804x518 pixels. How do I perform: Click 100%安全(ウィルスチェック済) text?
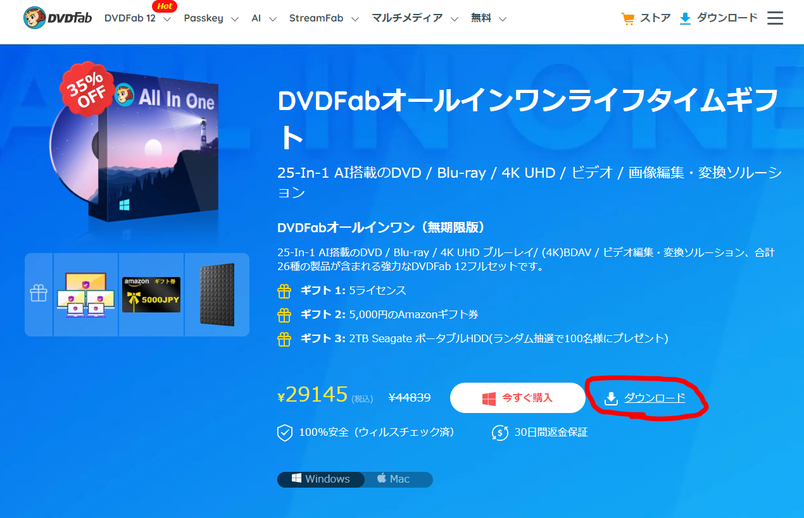coord(377,433)
